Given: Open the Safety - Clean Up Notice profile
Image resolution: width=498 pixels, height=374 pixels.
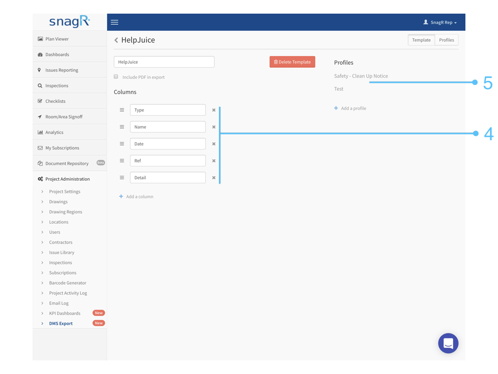Looking at the screenshot, I should (361, 76).
